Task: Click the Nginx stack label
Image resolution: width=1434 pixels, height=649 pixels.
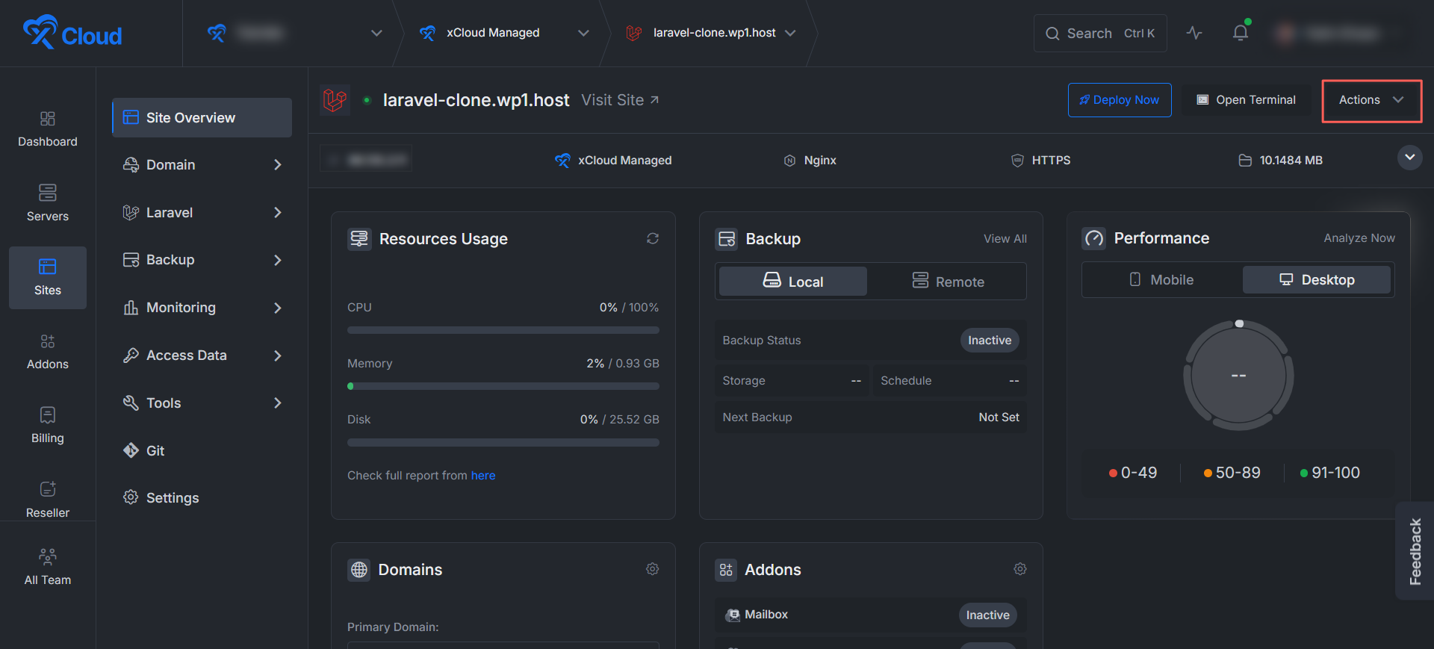Action: pos(810,161)
